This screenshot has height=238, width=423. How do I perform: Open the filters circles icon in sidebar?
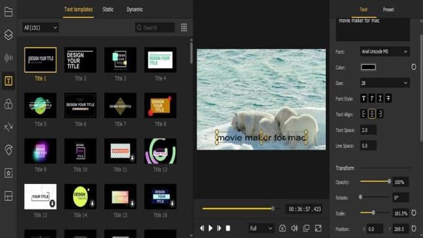click(x=8, y=104)
